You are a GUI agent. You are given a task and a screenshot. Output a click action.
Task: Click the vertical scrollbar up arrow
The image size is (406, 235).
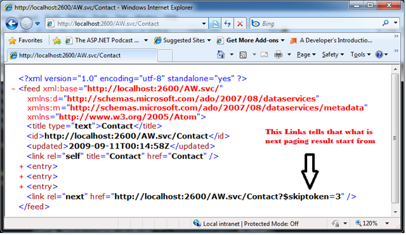pyautogui.click(x=395, y=69)
